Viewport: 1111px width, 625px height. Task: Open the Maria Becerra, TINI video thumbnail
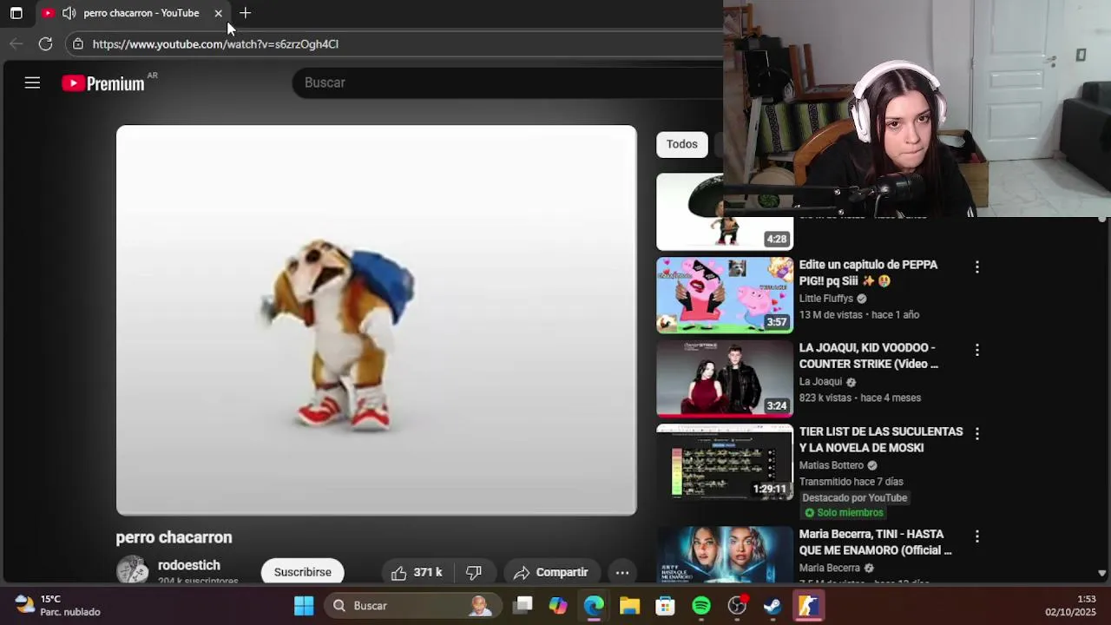(x=725, y=555)
